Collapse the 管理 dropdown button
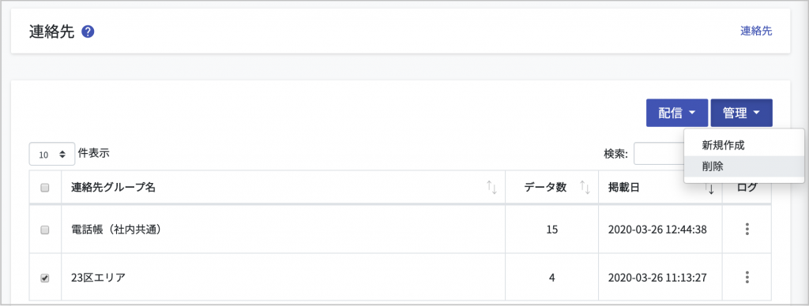Image resolution: width=809 pixels, height=306 pixels. pyautogui.click(x=741, y=113)
